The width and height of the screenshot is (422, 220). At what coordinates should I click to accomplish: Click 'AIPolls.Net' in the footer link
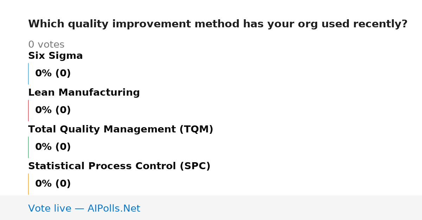tap(114, 208)
